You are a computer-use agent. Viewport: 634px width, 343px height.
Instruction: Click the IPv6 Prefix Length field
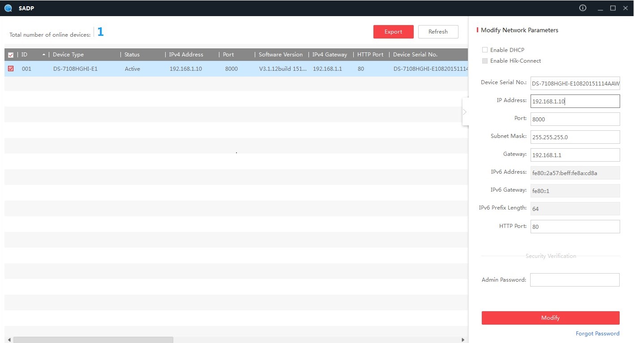(575, 209)
